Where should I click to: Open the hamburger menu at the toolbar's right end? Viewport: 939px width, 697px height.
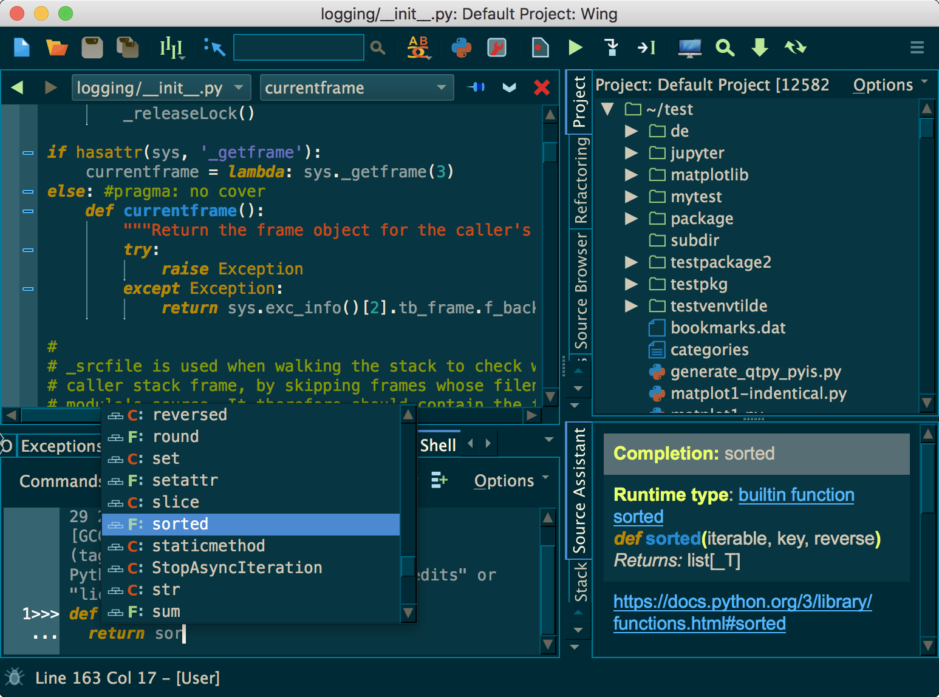917,47
